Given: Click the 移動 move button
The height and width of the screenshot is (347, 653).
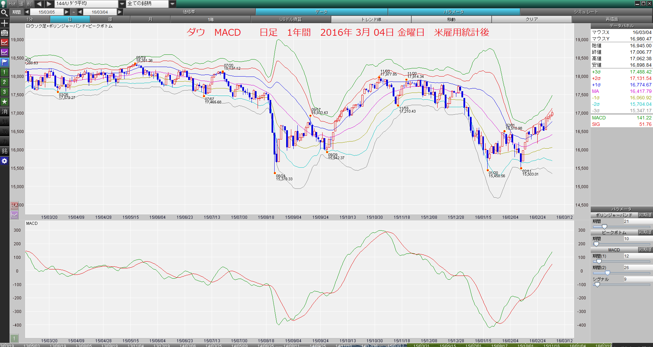Looking at the screenshot, I should [x=452, y=19].
